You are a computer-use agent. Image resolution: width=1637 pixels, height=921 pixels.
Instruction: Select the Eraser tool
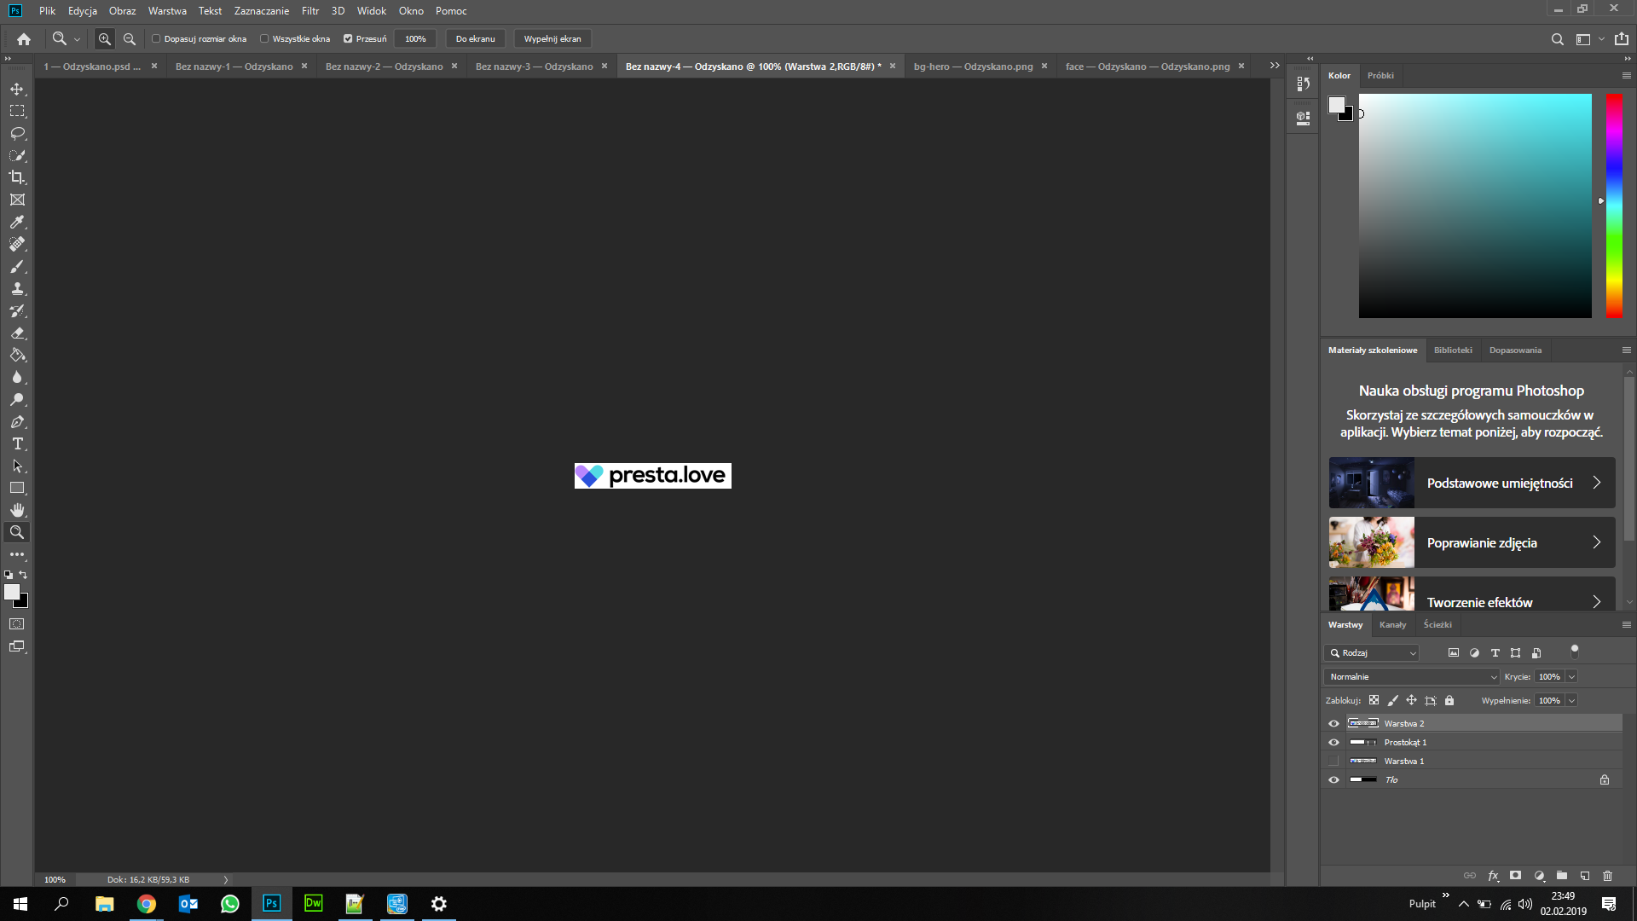[17, 333]
